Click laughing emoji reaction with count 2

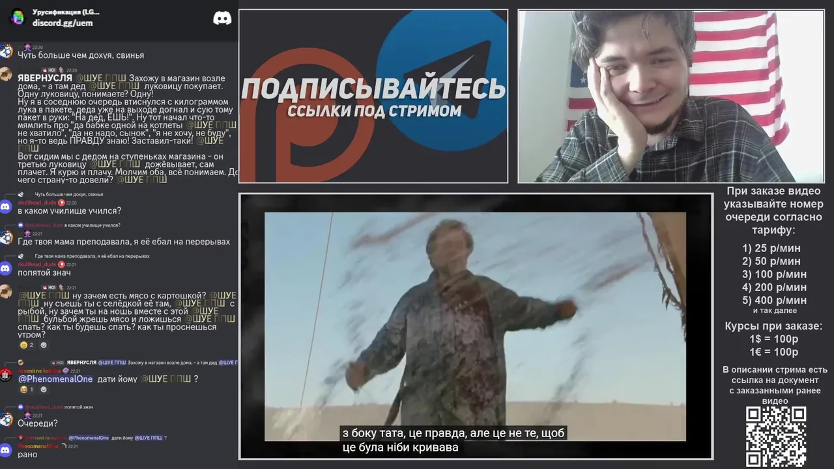[27, 345]
